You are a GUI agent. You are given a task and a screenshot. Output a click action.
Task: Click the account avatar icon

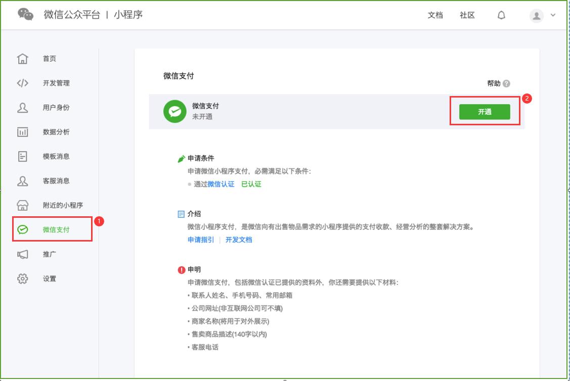click(x=535, y=15)
